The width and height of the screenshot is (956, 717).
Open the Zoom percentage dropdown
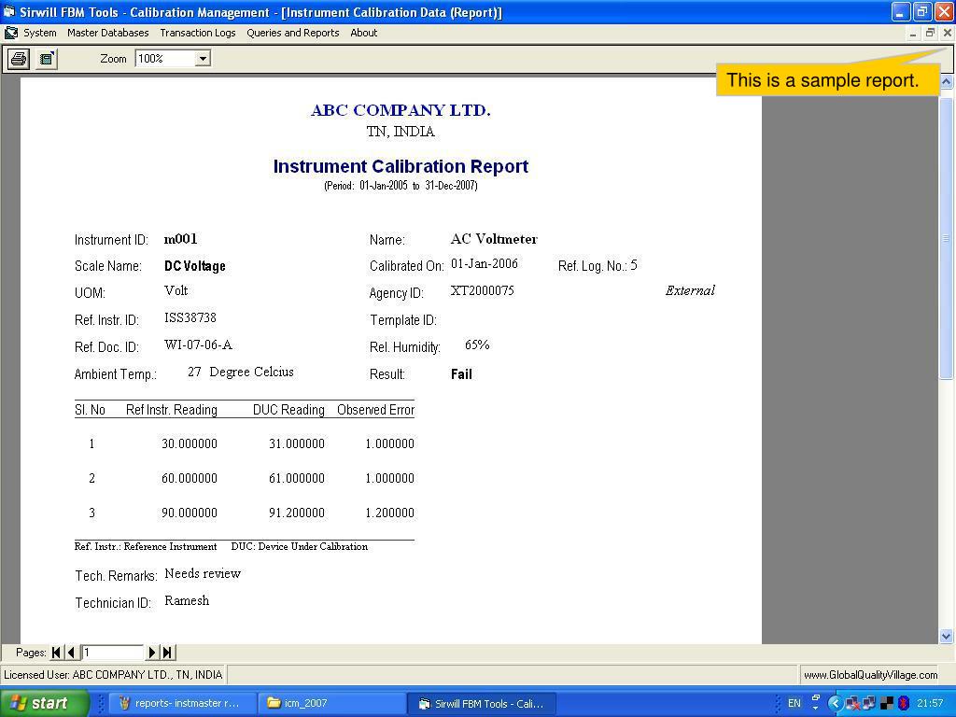pos(203,59)
